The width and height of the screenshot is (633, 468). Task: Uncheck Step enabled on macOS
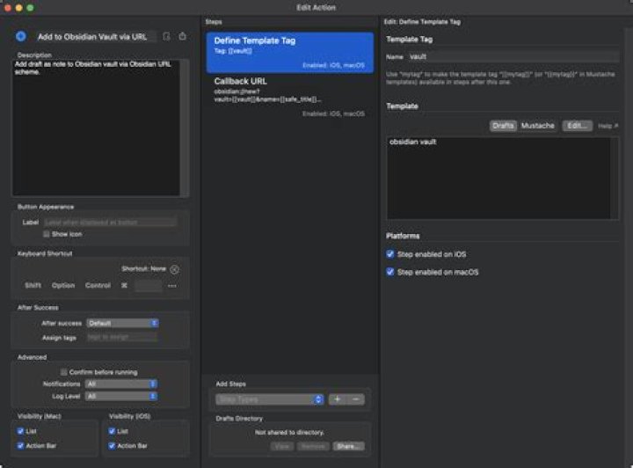click(390, 272)
